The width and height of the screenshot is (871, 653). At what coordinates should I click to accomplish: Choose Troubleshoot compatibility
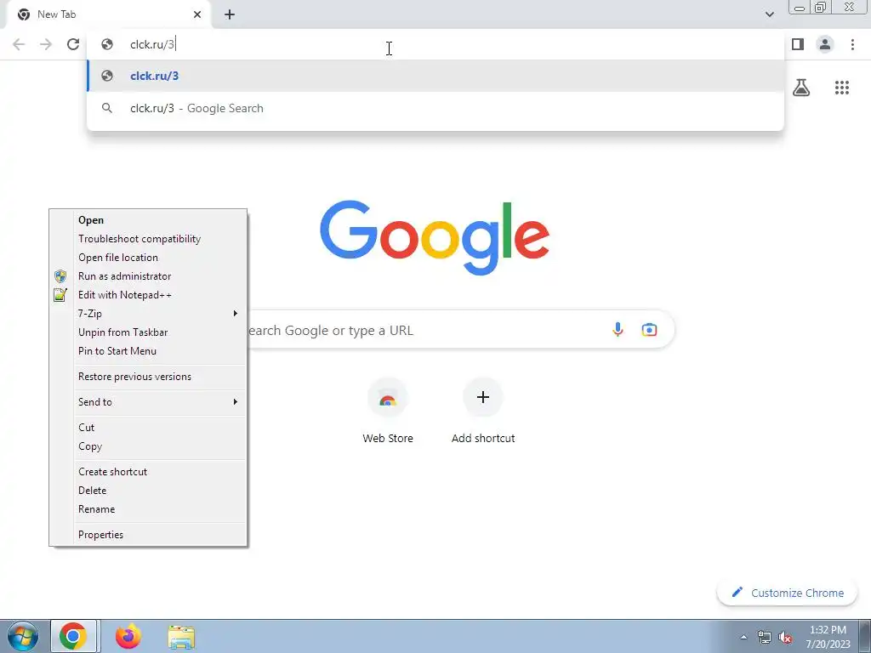click(148, 239)
